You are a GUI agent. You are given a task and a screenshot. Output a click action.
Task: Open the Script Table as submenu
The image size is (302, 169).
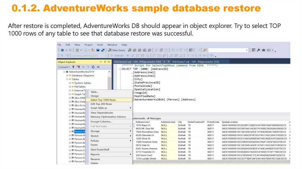[109, 108]
